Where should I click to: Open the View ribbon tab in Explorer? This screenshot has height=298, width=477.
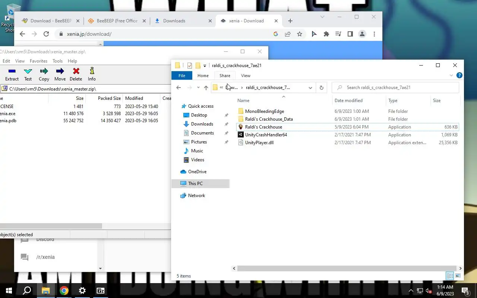click(x=246, y=76)
